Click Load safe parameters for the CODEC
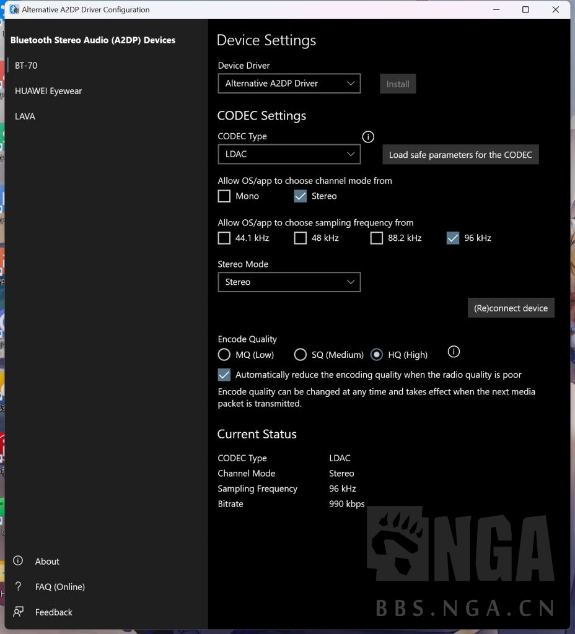 click(460, 155)
